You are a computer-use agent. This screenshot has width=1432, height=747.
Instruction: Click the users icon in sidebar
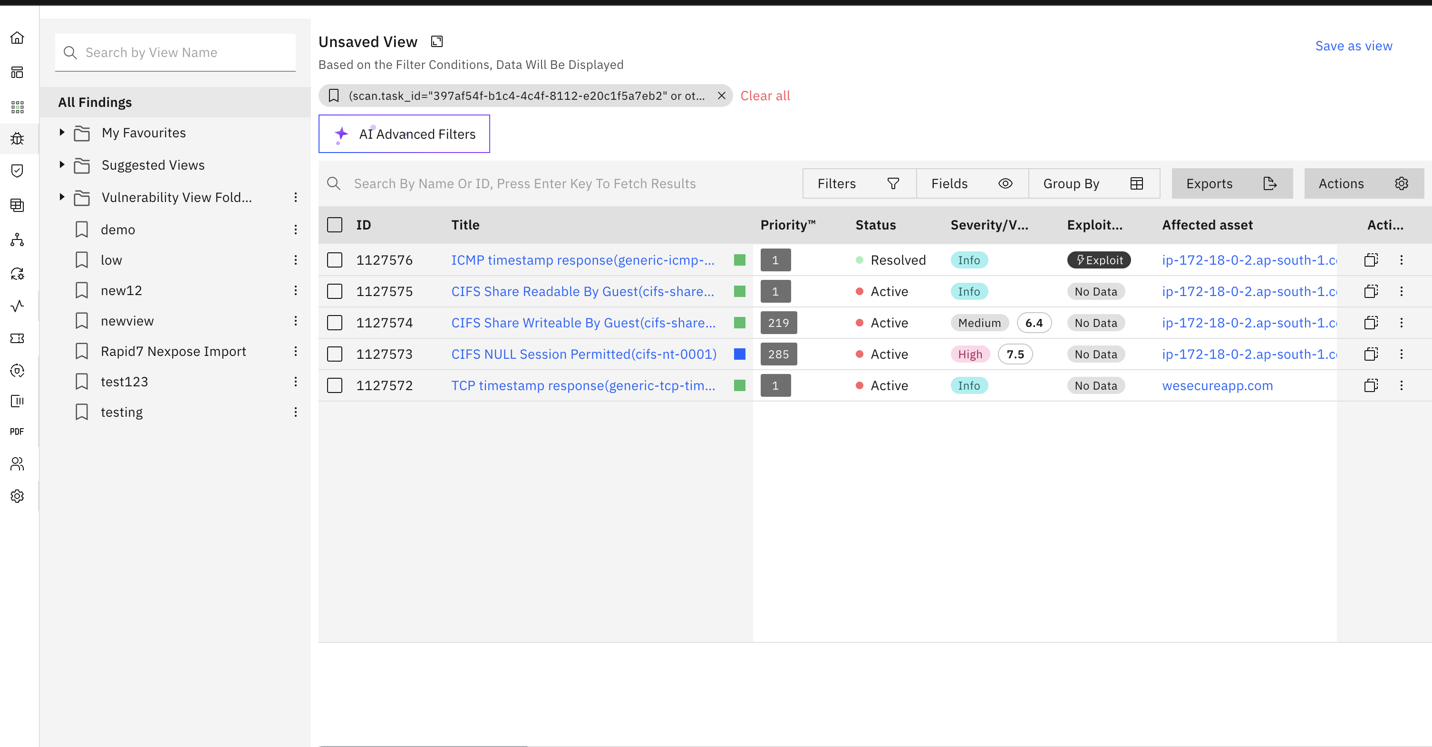[x=17, y=463]
